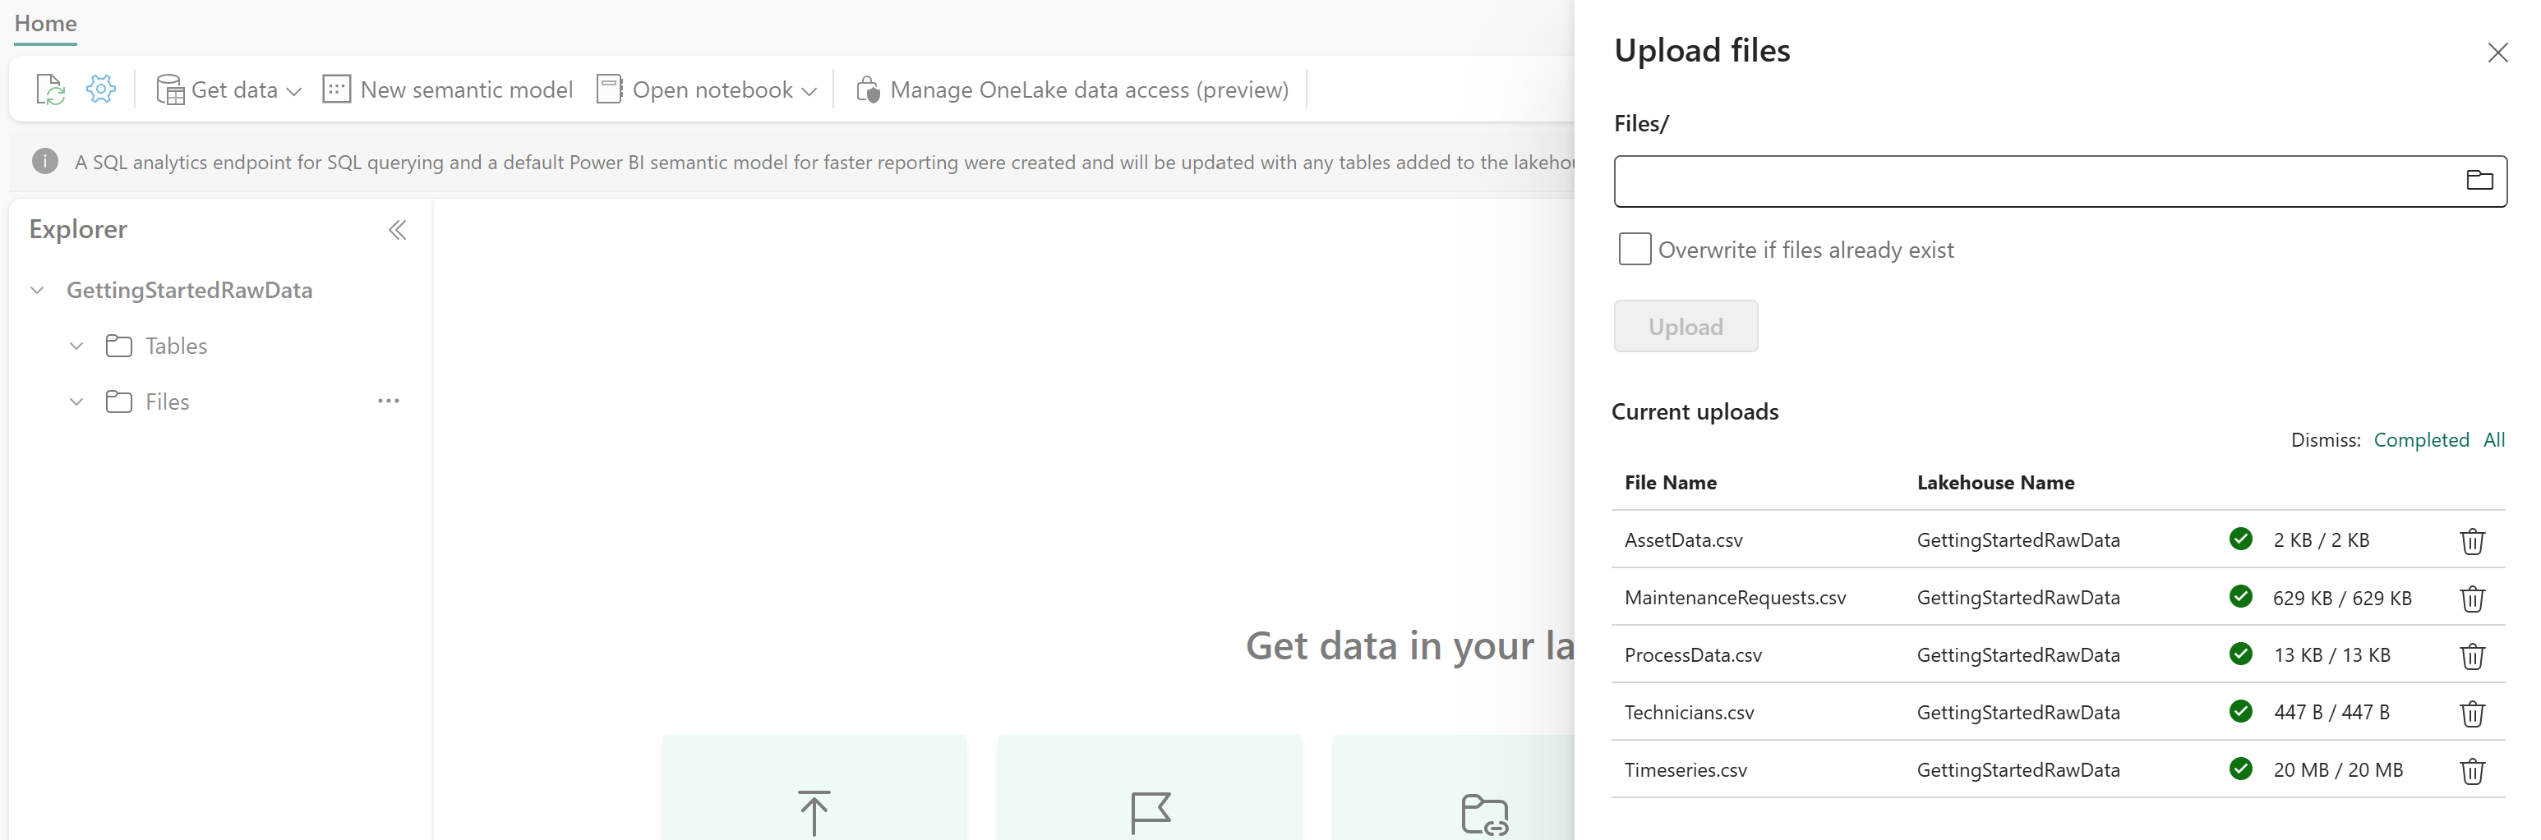Close the Upload files pane
The image size is (2541, 840).
coord(2497,53)
